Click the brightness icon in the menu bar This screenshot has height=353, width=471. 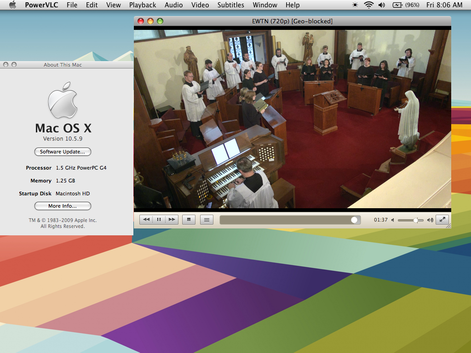click(x=355, y=5)
